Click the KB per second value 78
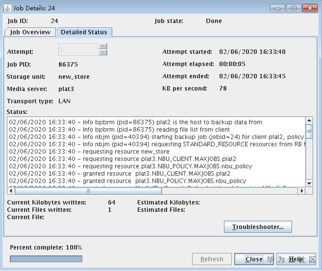The image size is (322, 271). pyautogui.click(x=223, y=88)
